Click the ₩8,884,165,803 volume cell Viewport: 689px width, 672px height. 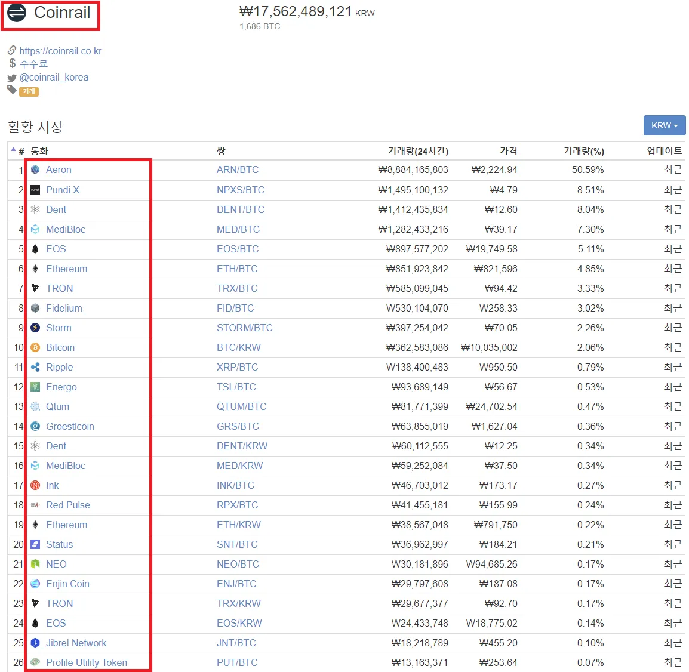pyautogui.click(x=413, y=169)
